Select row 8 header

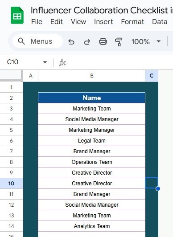pos(11,162)
